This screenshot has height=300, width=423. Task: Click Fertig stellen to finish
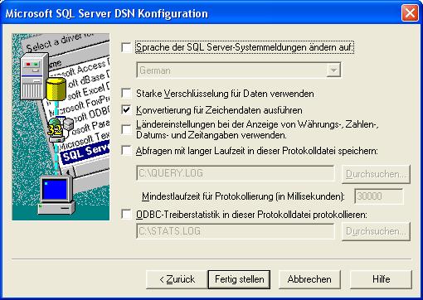239,279
